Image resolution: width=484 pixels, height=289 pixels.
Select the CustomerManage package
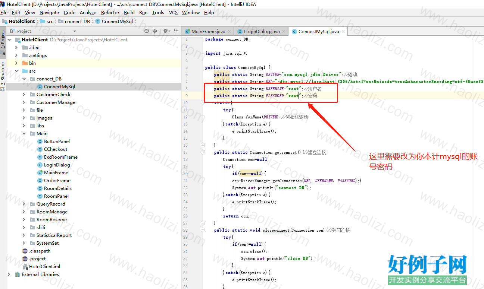(56, 102)
